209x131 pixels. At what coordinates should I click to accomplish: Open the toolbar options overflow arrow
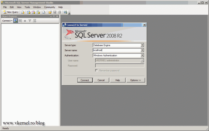69,13
